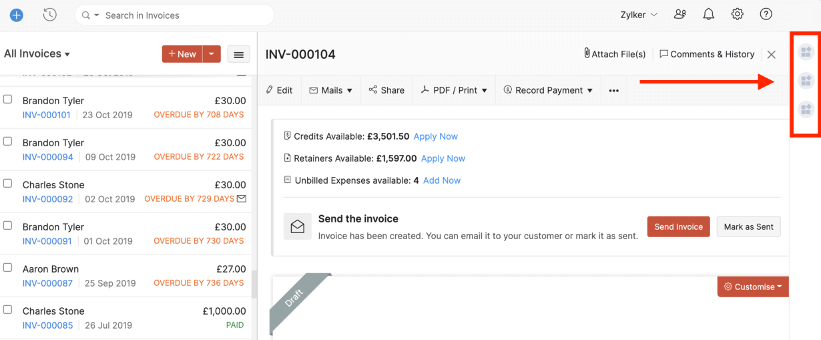Close the INV-000104 details pane
The width and height of the screenshot is (821, 340).
coord(772,55)
